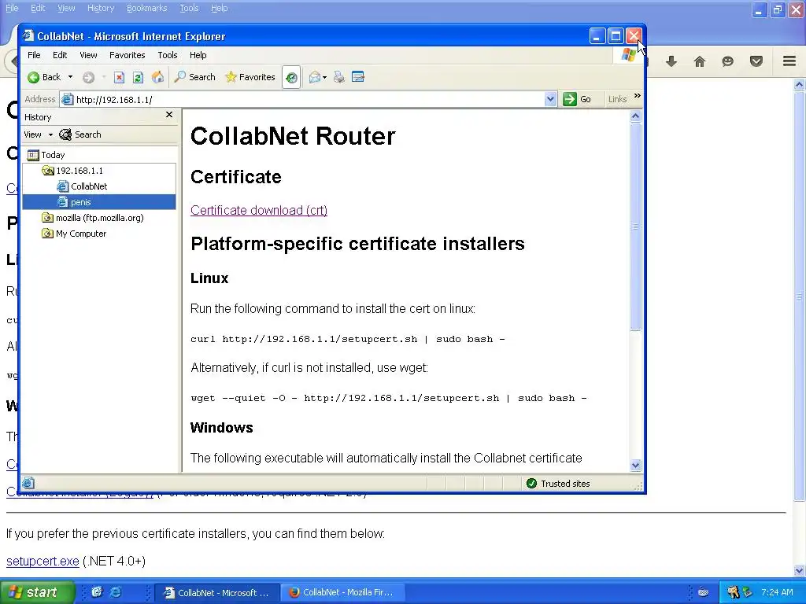The width and height of the screenshot is (806, 604).
Task: Open Firefox Bookmarks menu
Action: (x=147, y=8)
